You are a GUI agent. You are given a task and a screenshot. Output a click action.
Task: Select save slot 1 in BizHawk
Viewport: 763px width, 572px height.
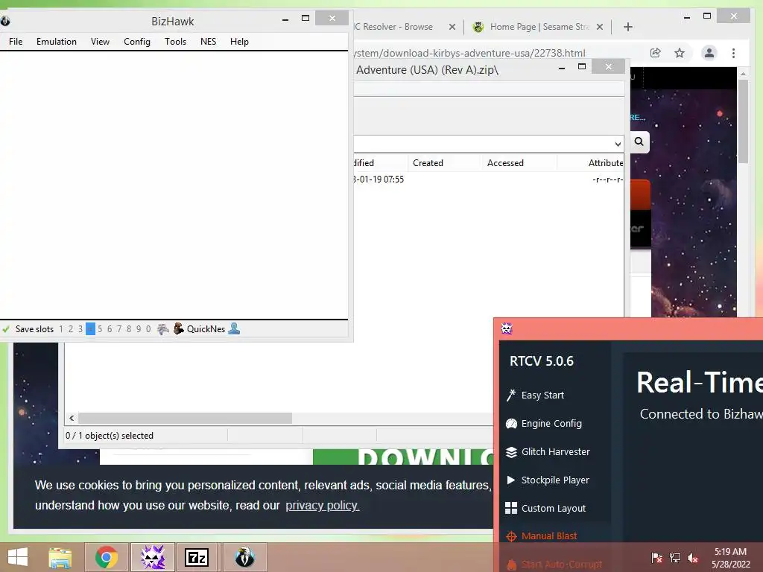point(61,329)
